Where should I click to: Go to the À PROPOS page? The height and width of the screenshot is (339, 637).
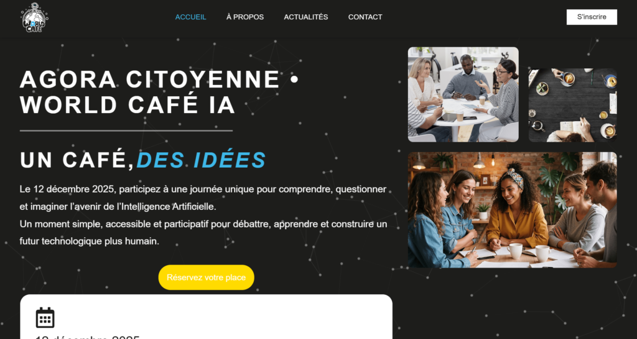[x=245, y=17]
